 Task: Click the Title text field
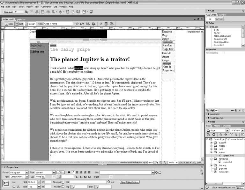[58, 24]
